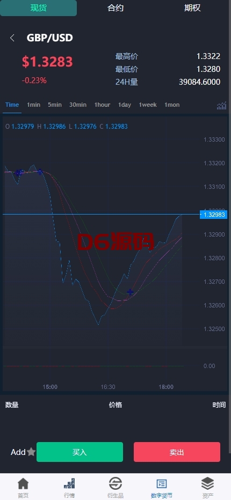Add GBP/USD to favorites star
The image size is (231, 500).
click(x=31, y=452)
